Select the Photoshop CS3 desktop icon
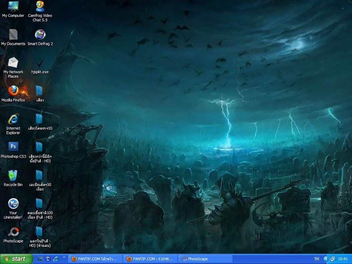The width and height of the screenshot is (352, 264). [13, 150]
